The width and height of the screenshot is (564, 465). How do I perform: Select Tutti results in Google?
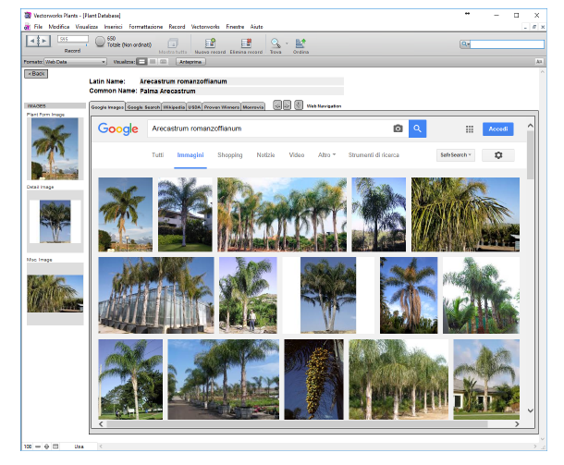[157, 155]
